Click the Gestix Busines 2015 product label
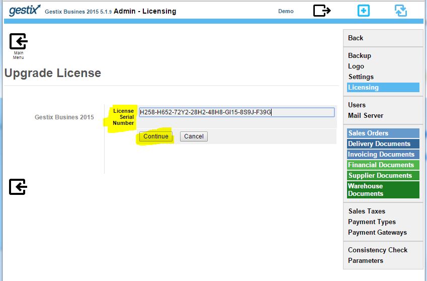 [64, 117]
